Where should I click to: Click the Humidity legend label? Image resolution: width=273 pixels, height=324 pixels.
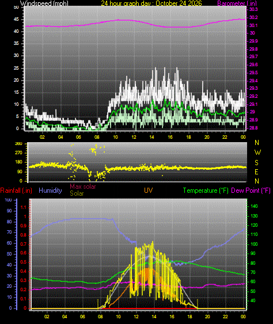pyautogui.click(x=50, y=190)
